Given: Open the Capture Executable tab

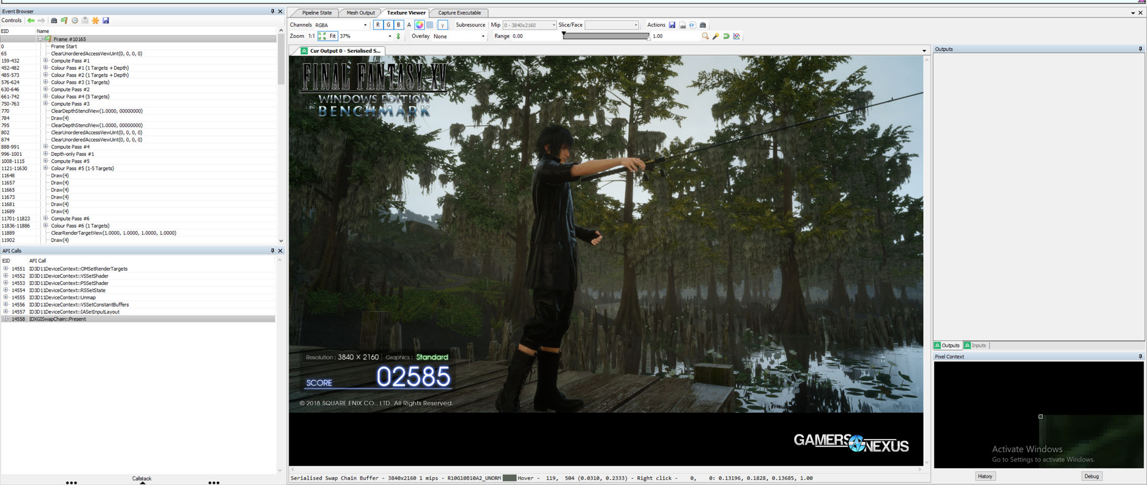Looking at the screenshot, I should (459, 13).
